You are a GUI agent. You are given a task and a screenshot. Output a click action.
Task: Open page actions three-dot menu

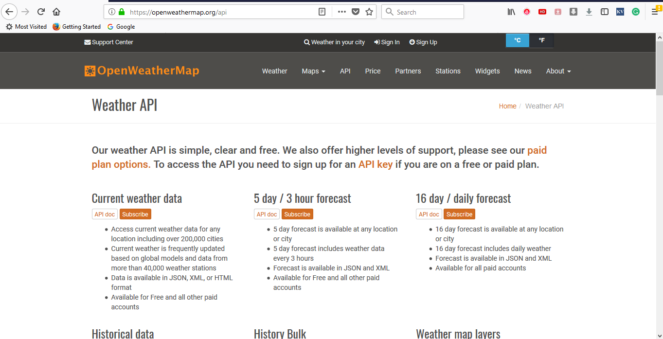[x=341, y=12]
